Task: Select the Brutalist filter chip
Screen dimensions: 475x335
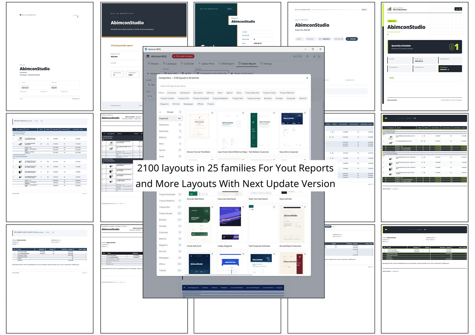Action: [x=268, y=98]
